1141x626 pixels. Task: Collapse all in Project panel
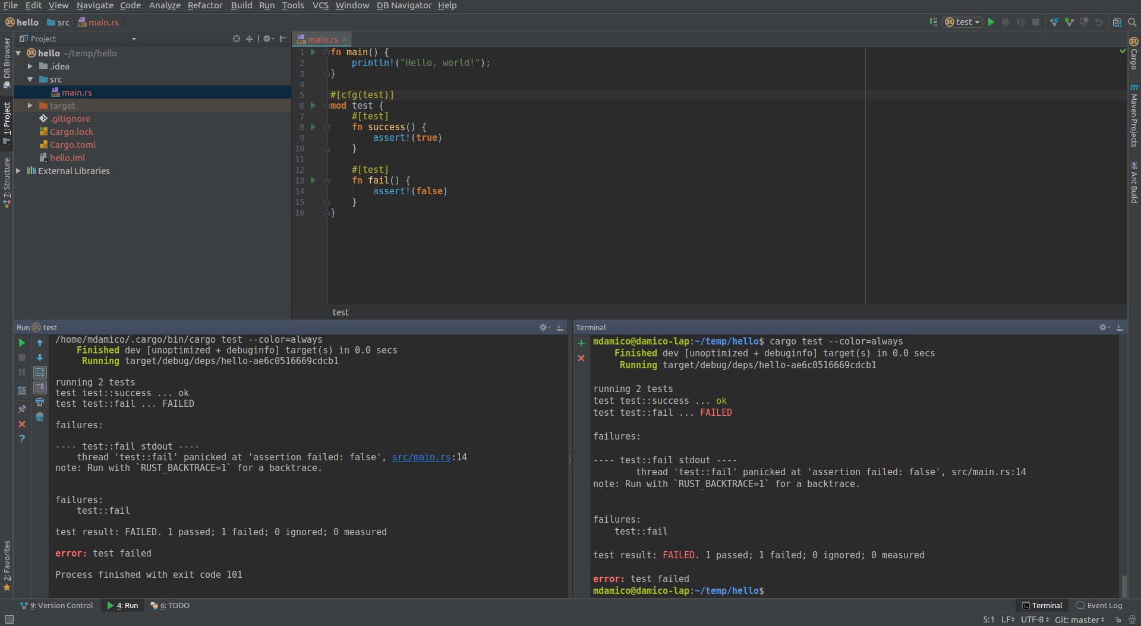(250, 39)
